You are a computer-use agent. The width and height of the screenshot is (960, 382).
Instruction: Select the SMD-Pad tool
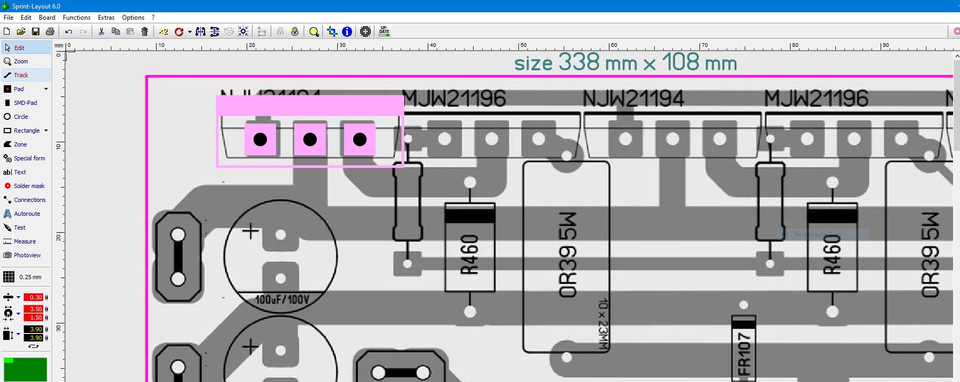pyautogui.click(x=26, y=103)
